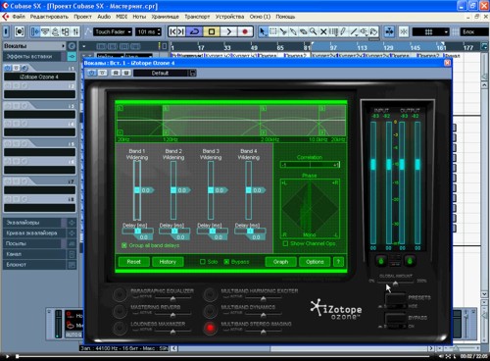Open the Файл menu
Image resolution: width=490 pixels, height=361 pixels.
[19, 17]
